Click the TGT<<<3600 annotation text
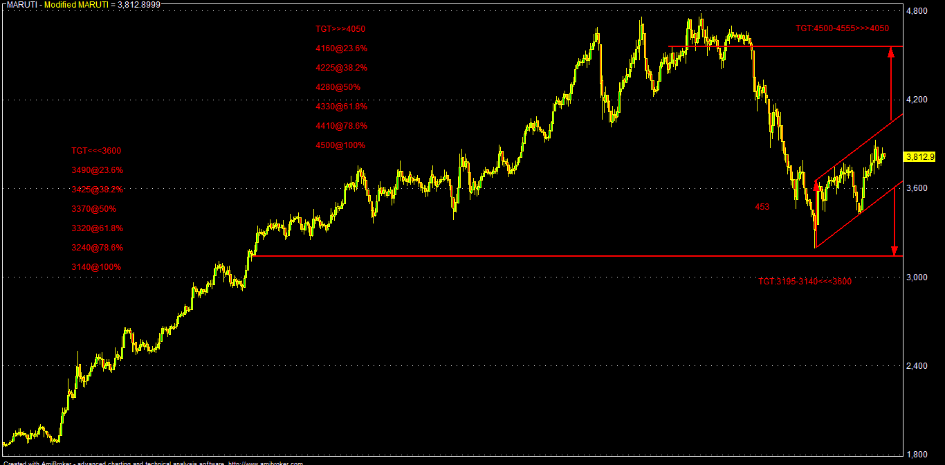The image size is (945, 465). pos(96,150)
